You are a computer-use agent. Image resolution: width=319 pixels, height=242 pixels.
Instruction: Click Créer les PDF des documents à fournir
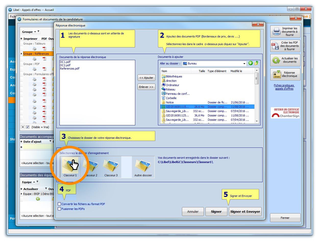285,46
